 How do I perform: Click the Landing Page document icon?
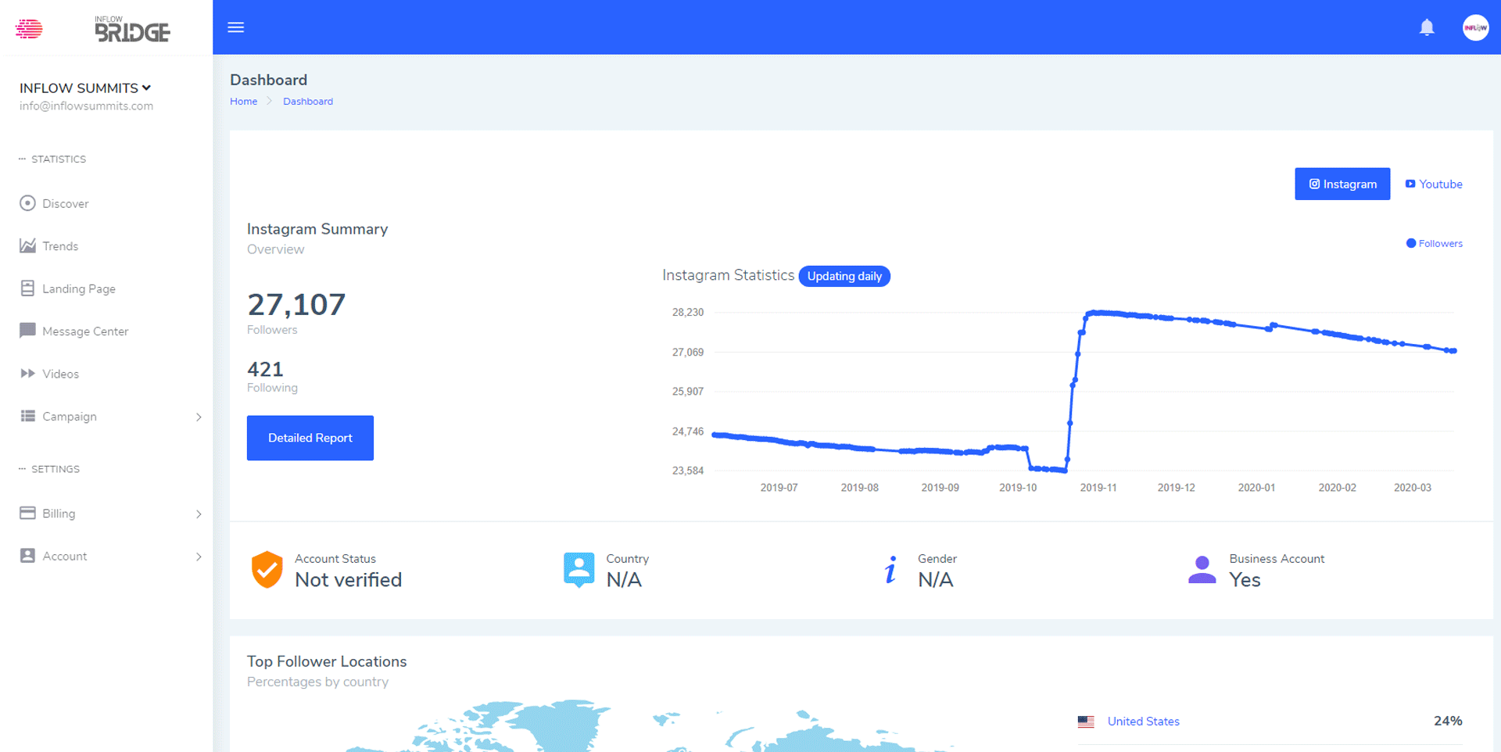tap(27, 288)
